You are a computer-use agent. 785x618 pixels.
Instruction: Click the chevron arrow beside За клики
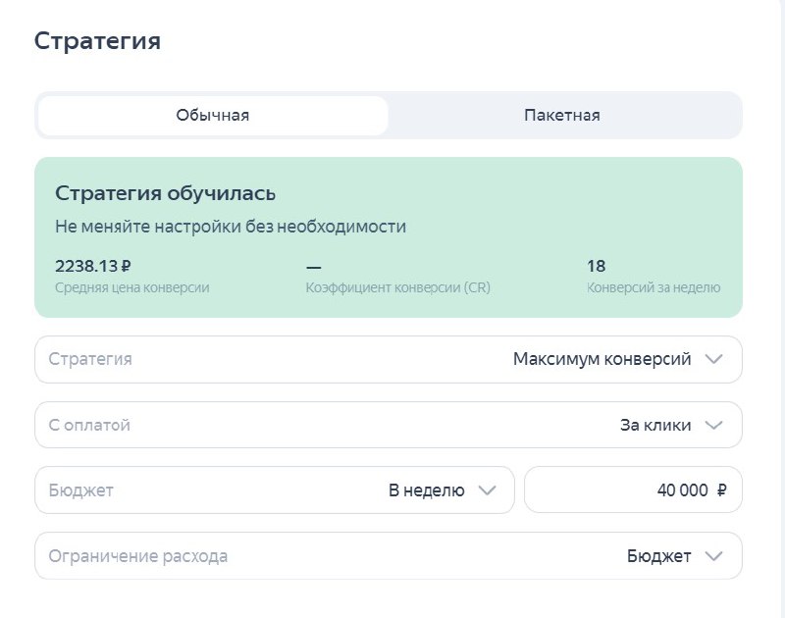coord(713,426)
